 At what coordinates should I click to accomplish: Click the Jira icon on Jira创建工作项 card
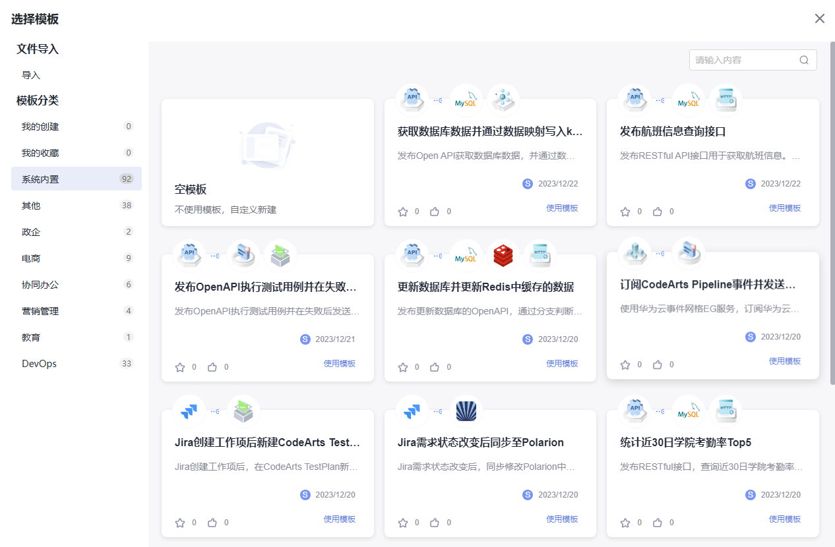pos(189,411)
